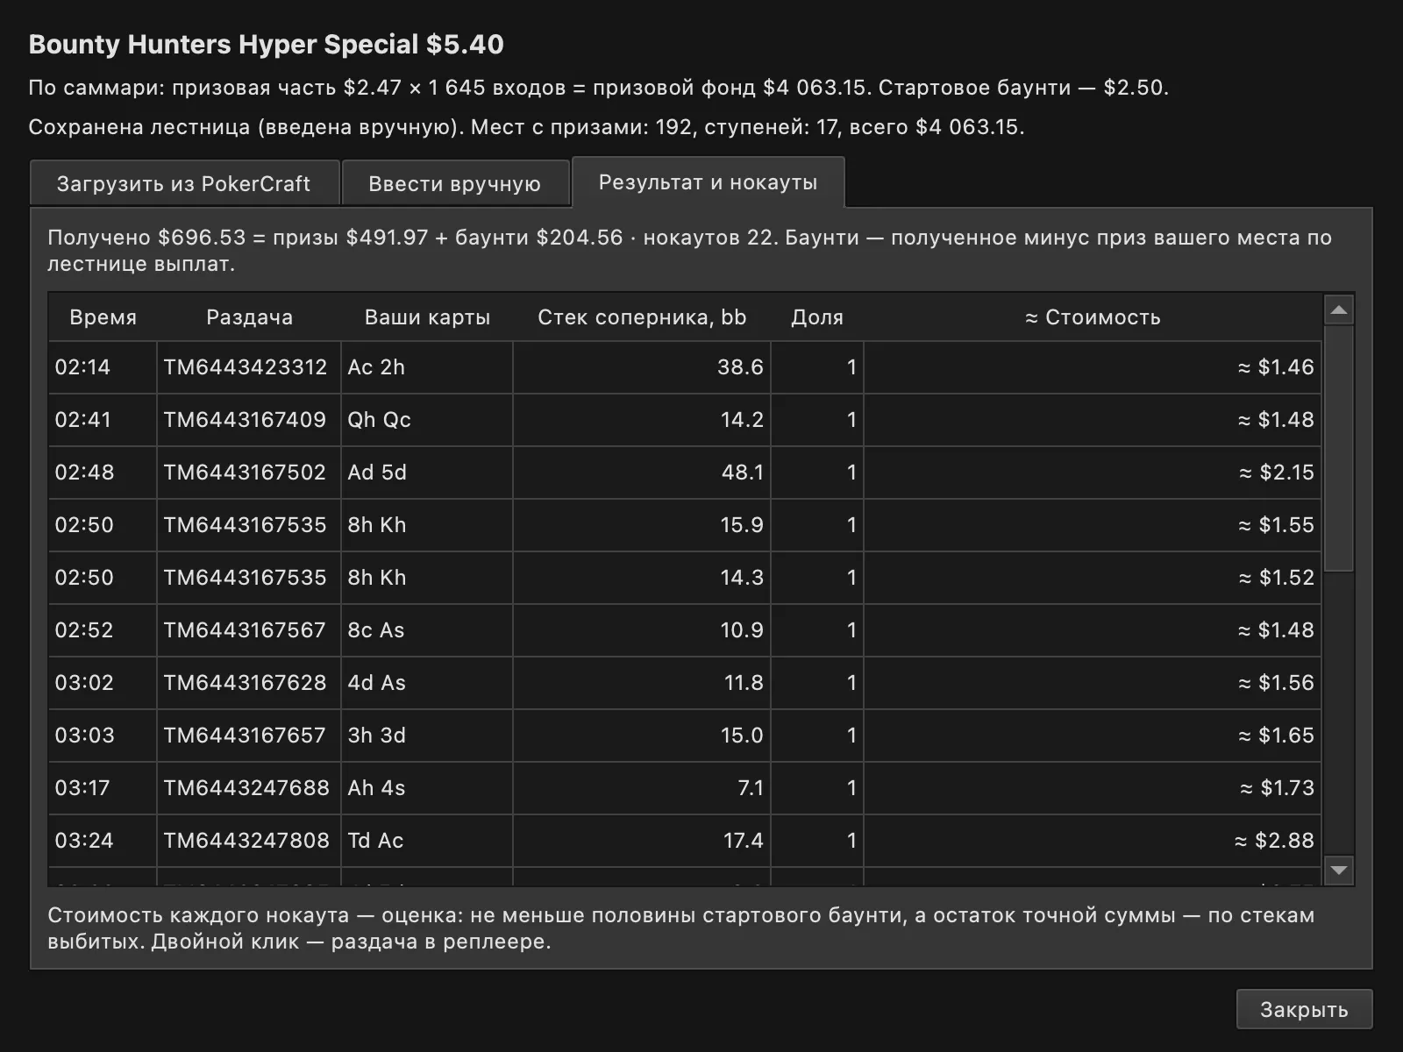Click the Qh Qc cards cell
This screenshot has width=1403, height=1052.
(427, 420)
